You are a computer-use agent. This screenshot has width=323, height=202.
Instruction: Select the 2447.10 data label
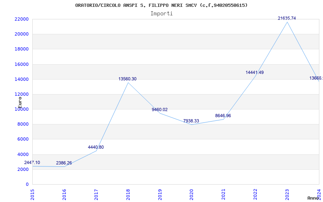click(x=32, y=163)
